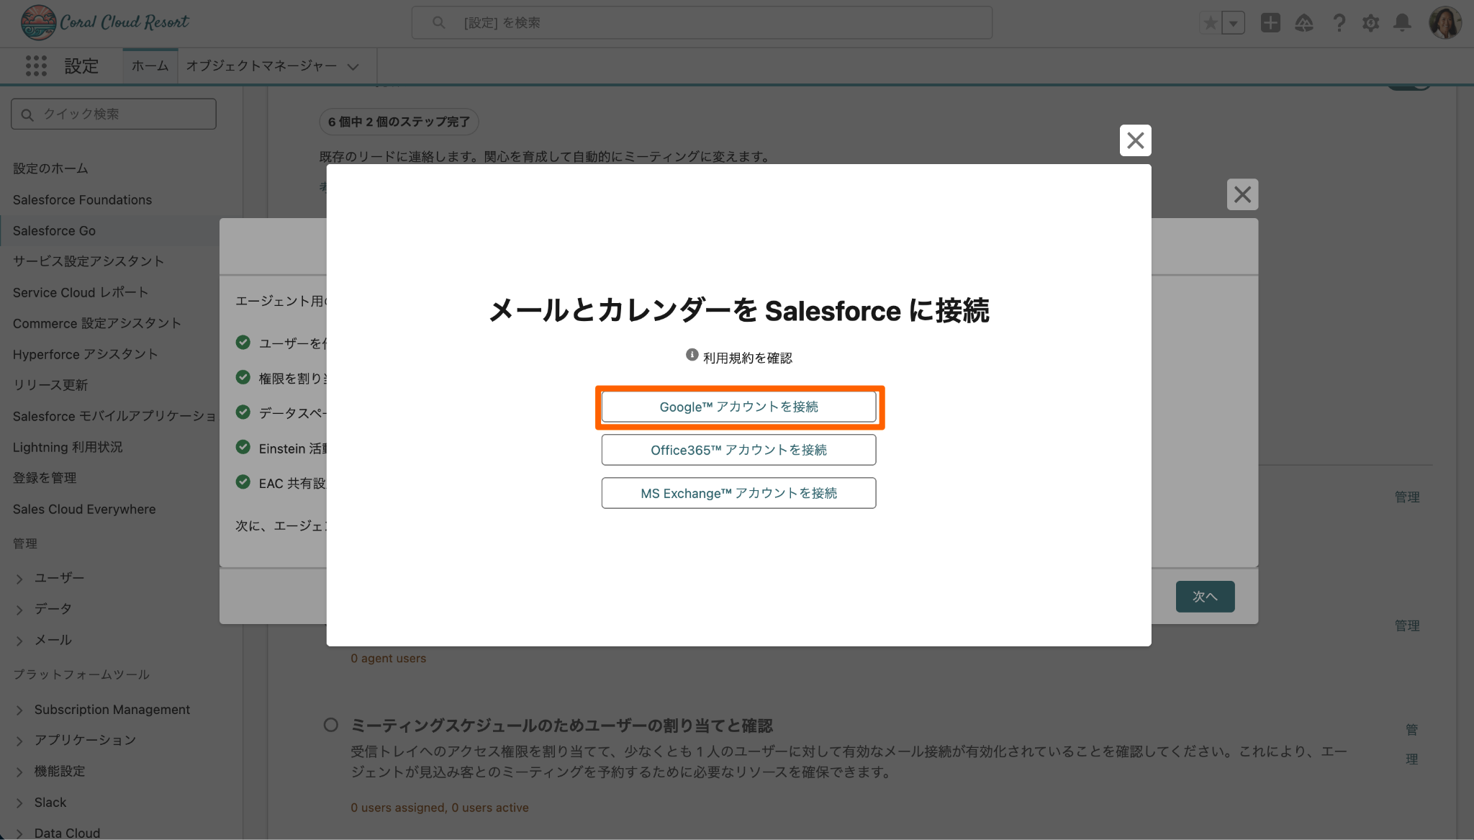
Task: Click Office365™ アカウントを接続 button
Action: pos(738,450)
